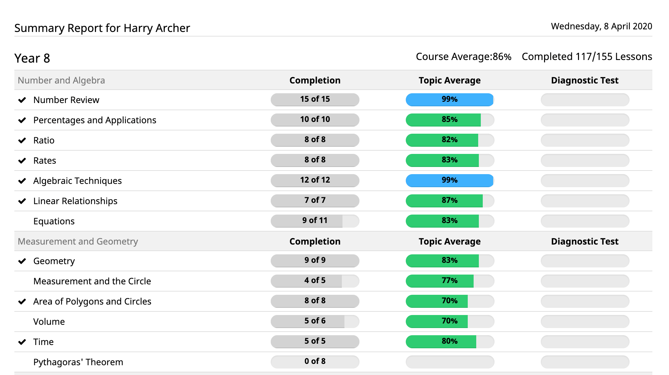This screenshot has height=375, width=669.
Task: Click the checkmark beside Algebraic Techniques
Action: coord(22,181)
